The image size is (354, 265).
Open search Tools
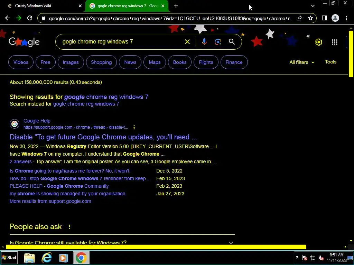(331, 62)
